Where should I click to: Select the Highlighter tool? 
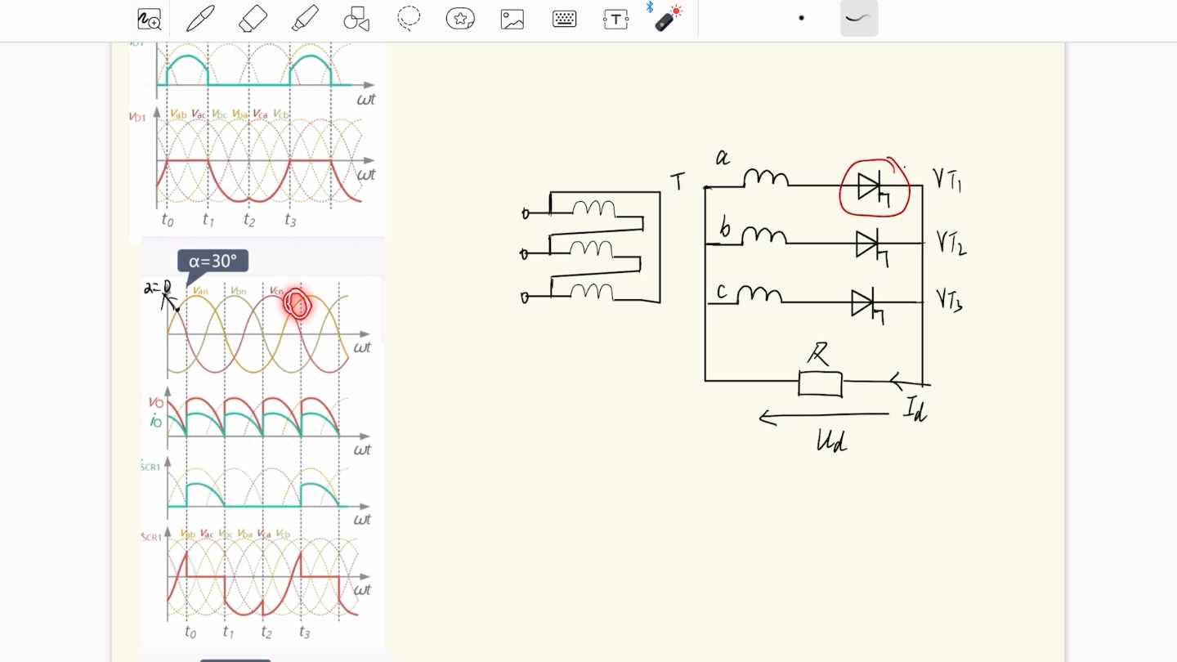305,19
